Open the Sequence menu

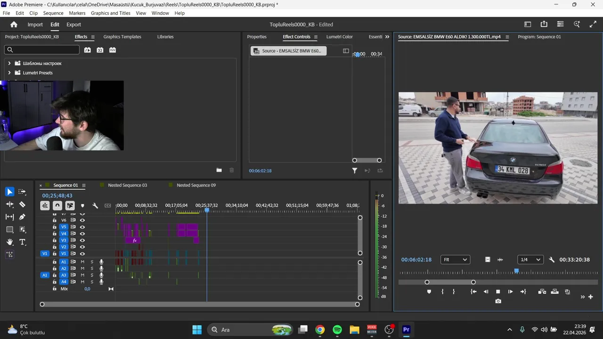pos(53,13)
